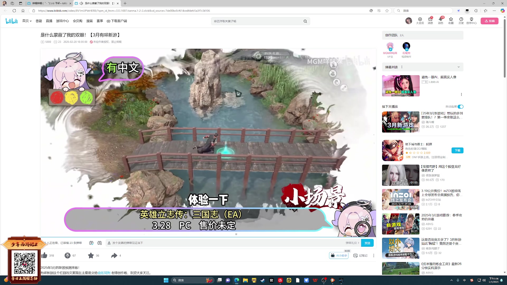Open danmaku settings icon
This screenshot has width=507, height=285.
pos(100,243)
